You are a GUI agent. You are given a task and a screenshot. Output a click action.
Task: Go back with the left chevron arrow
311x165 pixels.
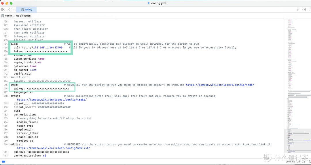pyautogui.click(x=9, y=10)
